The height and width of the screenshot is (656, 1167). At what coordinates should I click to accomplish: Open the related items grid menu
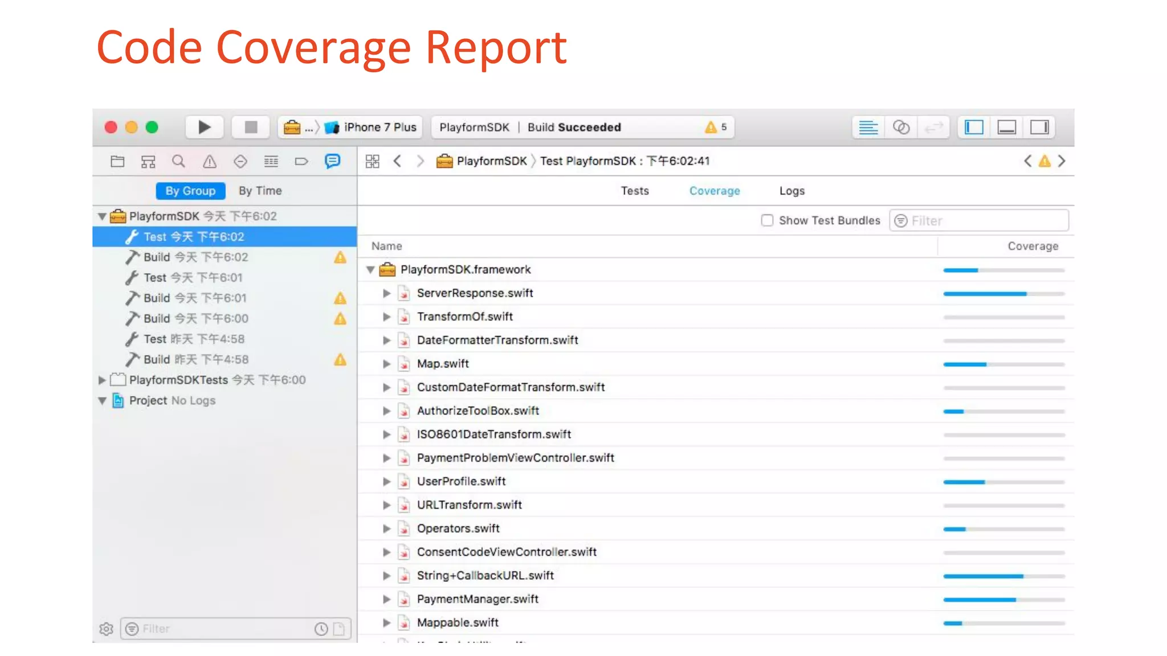point(372,161)
